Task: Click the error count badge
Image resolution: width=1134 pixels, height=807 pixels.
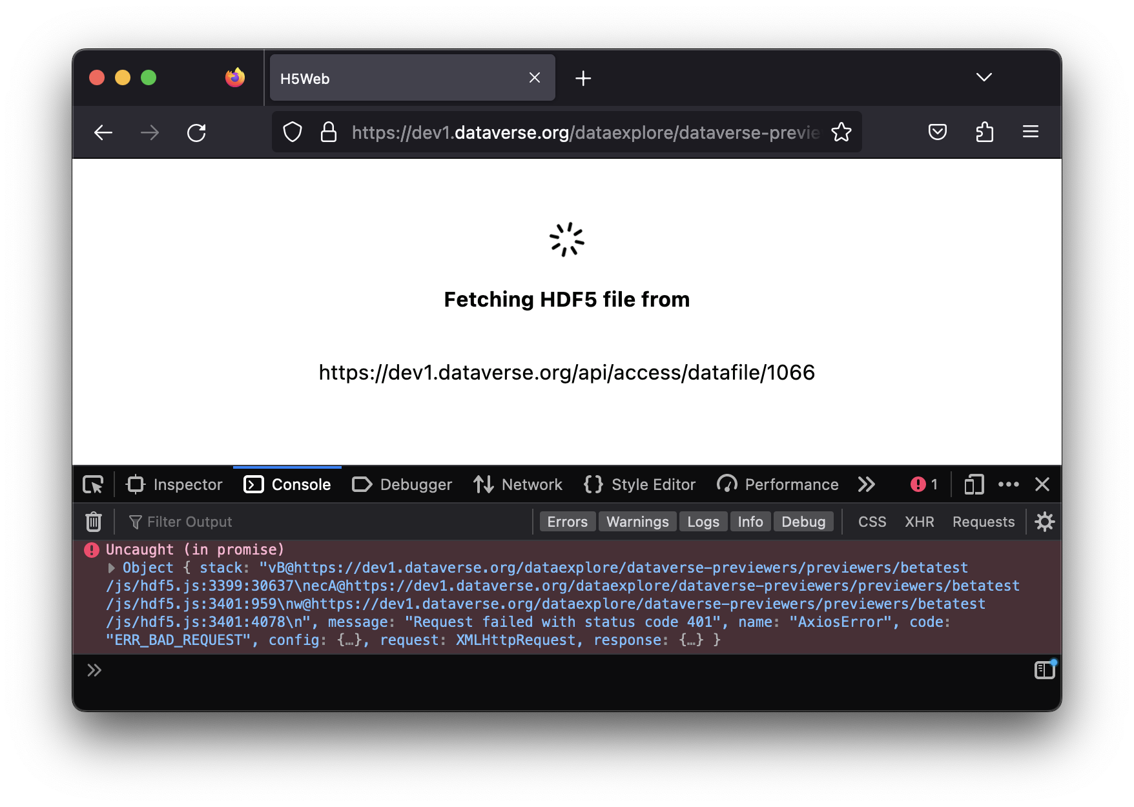Action: tap(924, 484)
